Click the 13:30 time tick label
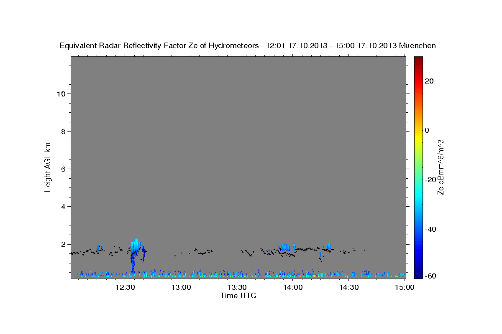Viewport: 502px width, 334px height. 237,287
